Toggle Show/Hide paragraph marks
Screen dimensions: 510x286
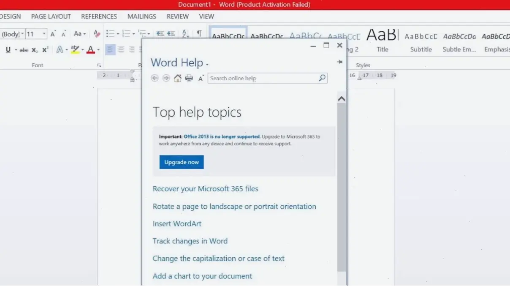click(x=199, y=34)
